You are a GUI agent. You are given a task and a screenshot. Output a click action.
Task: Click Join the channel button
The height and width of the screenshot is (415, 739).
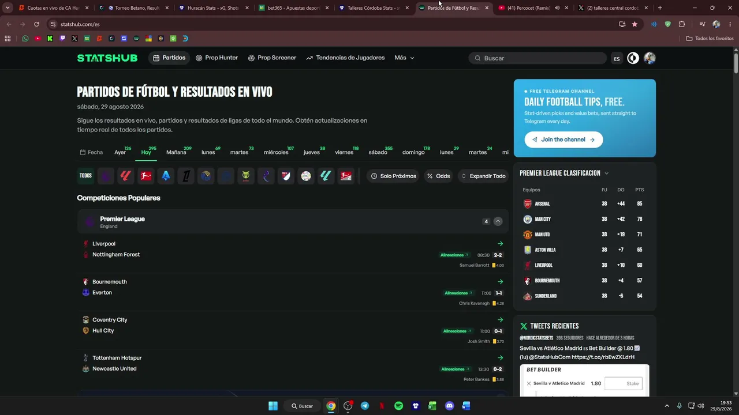[x=563, y=139]
